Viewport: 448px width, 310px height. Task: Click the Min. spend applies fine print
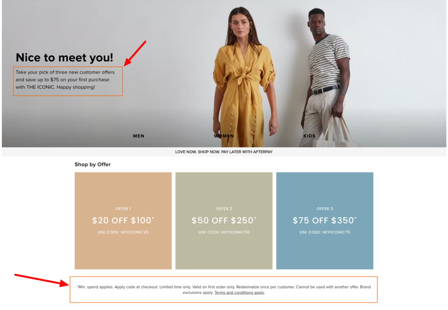click(224, 290)
